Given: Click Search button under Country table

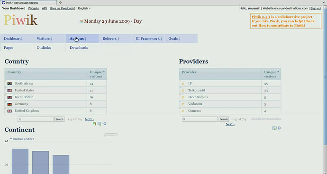Looking at the screenshot, I should click(x=59, y=119).
